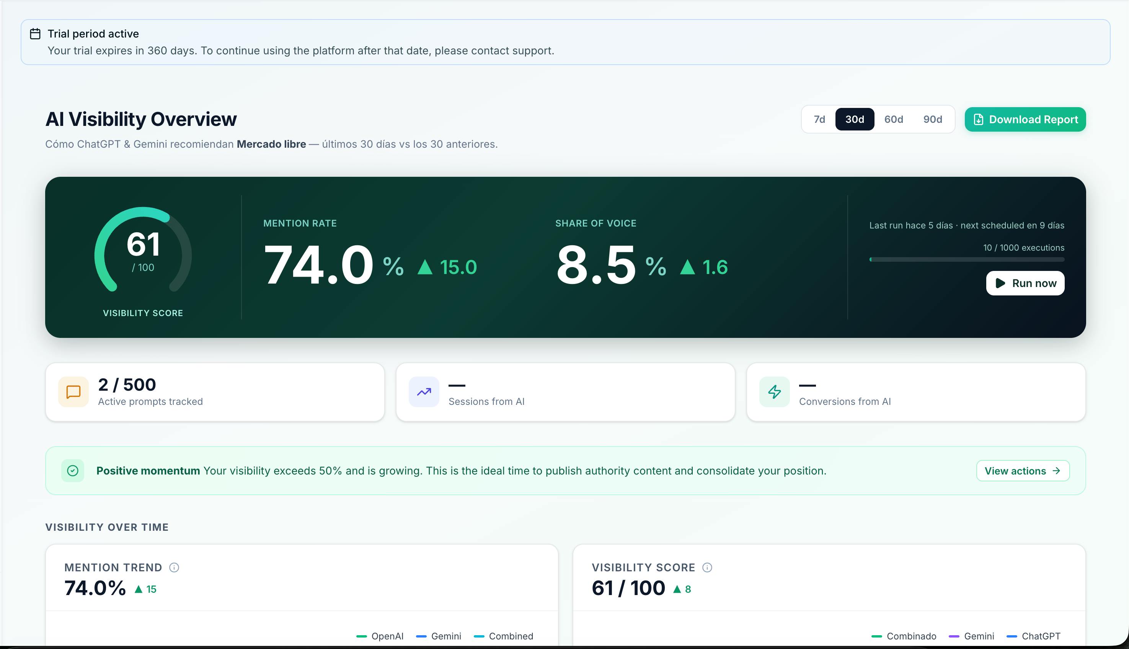Click the Mention Trend info icon
Viewport: 1129px width, 649px height.
point(174,567)
